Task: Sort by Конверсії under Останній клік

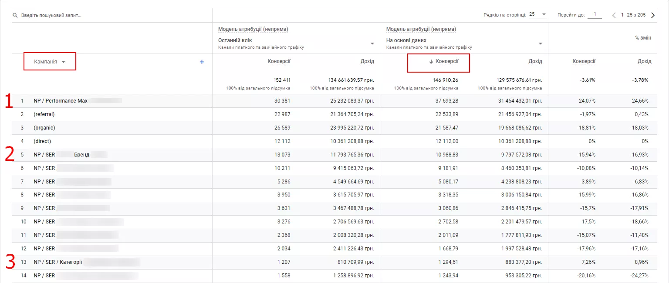Action: (279, 61)
